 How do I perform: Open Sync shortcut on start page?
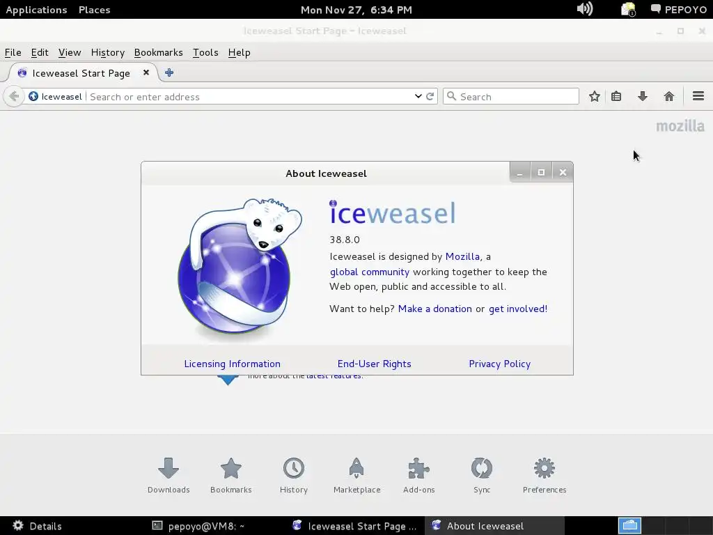[x=482, y=476]
